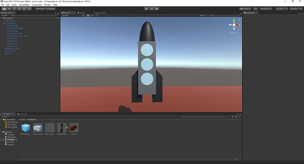Screen dimensions: 304x164
Task: Switch to the Console tab
Action: 22,114
